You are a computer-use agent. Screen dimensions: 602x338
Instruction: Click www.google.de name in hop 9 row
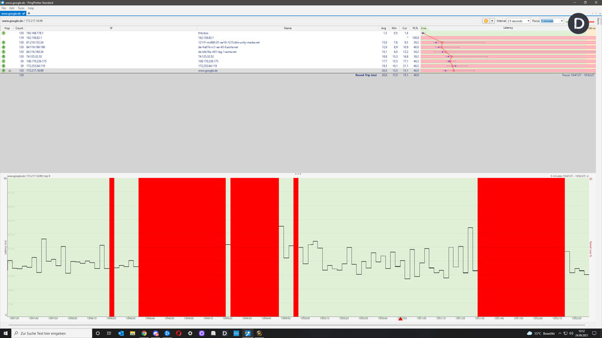[x=208, y=70]
